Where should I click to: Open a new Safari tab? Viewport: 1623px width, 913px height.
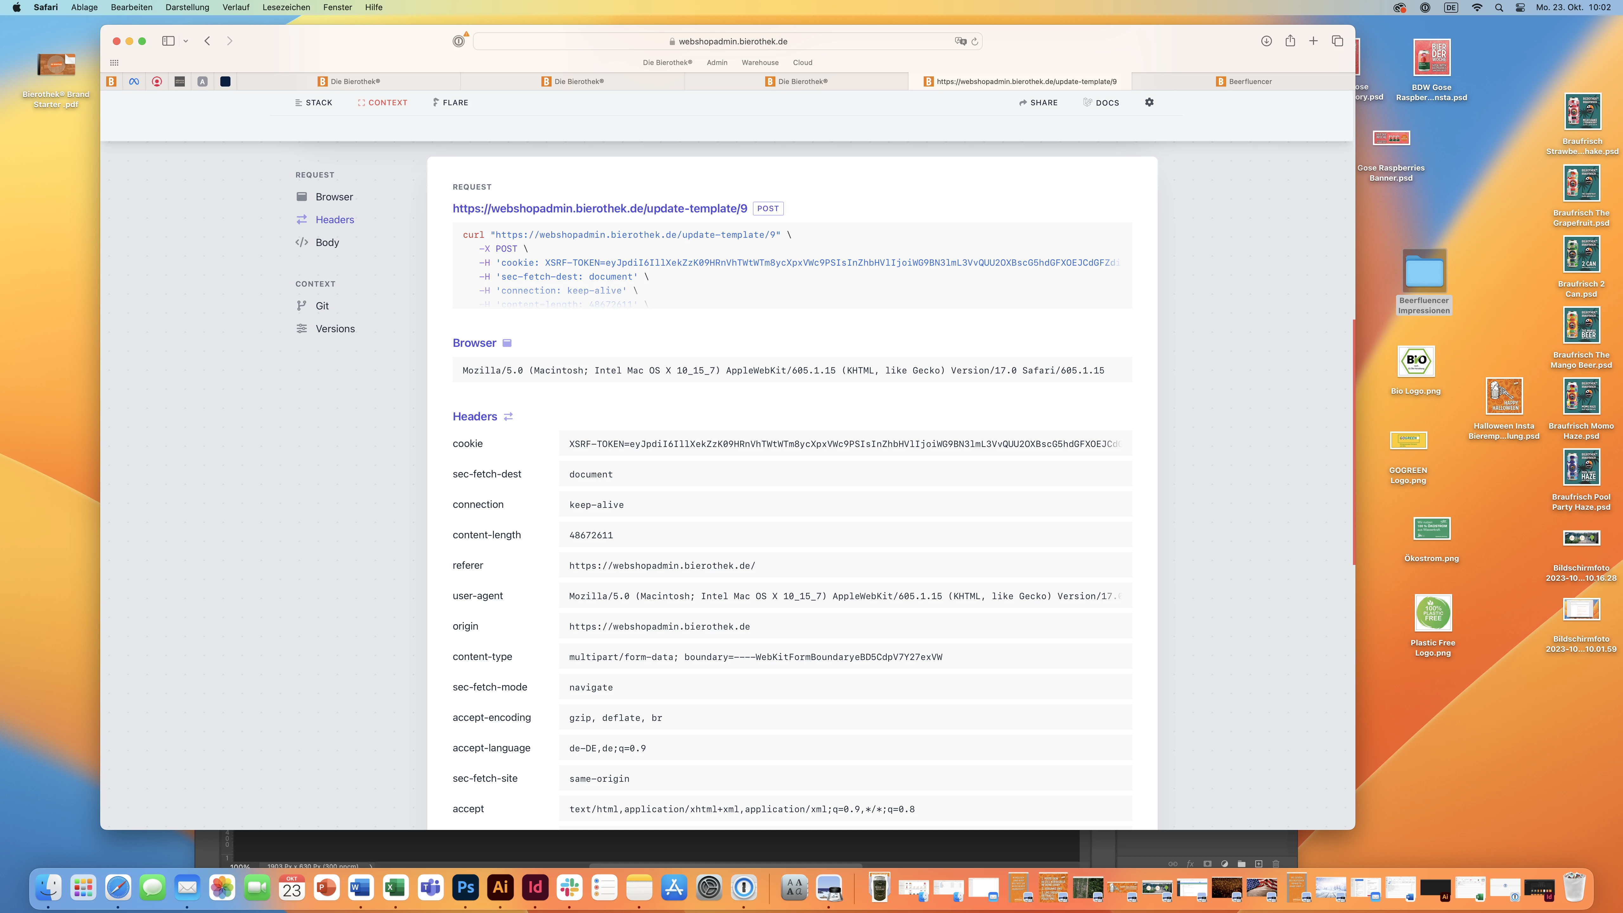click(1314, 41)
